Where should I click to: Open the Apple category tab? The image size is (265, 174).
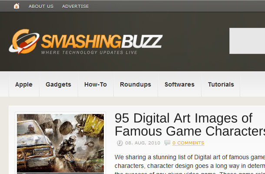coord(24,84)
